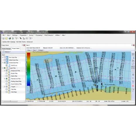Click the survey cursor toolbar icon

pos(16,38)
